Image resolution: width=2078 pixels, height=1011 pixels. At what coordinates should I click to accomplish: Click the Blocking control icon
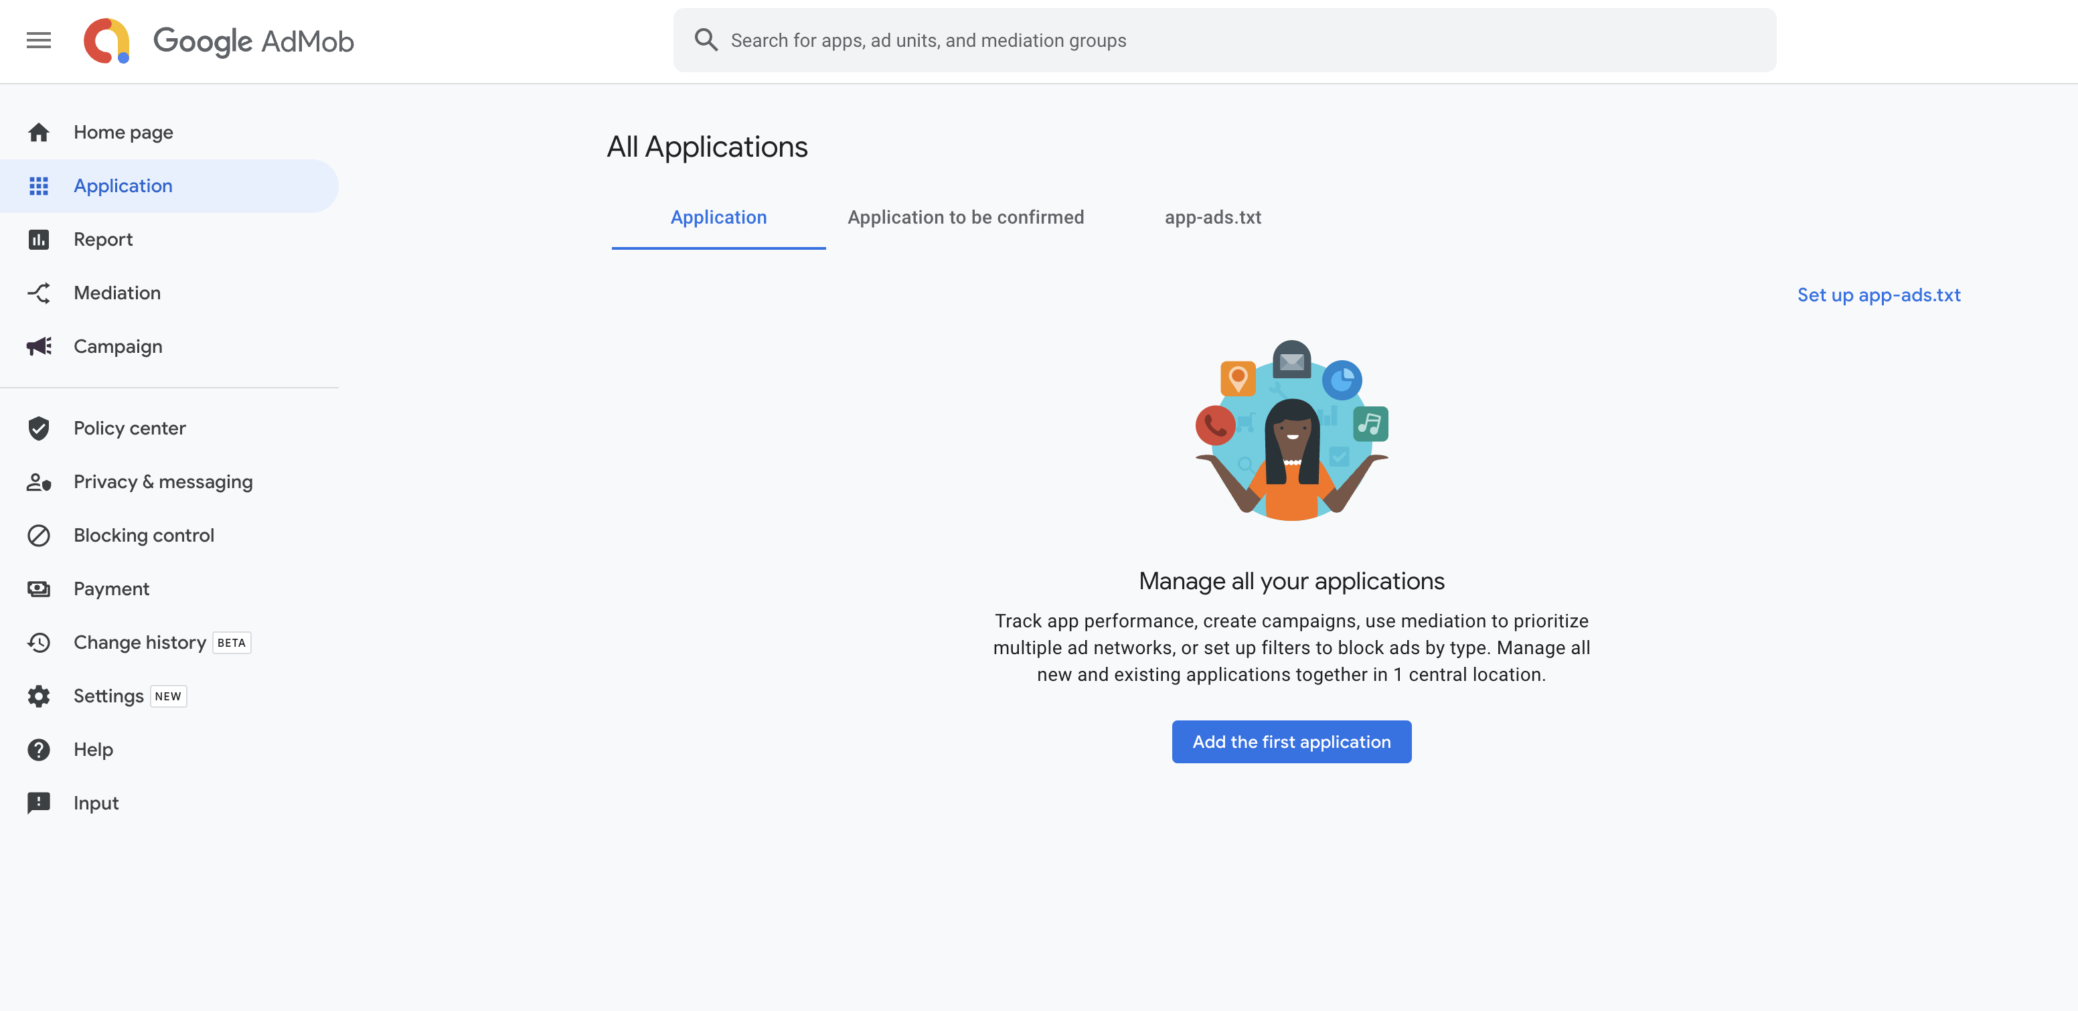38,536
